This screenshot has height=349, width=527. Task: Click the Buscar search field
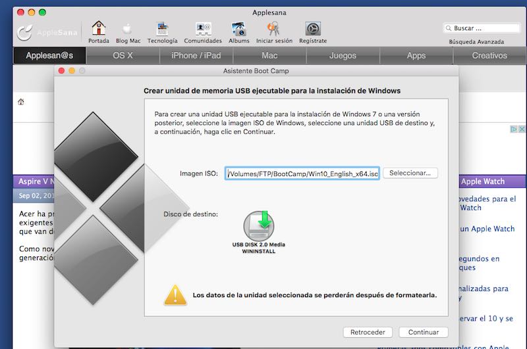coord(482,28)
